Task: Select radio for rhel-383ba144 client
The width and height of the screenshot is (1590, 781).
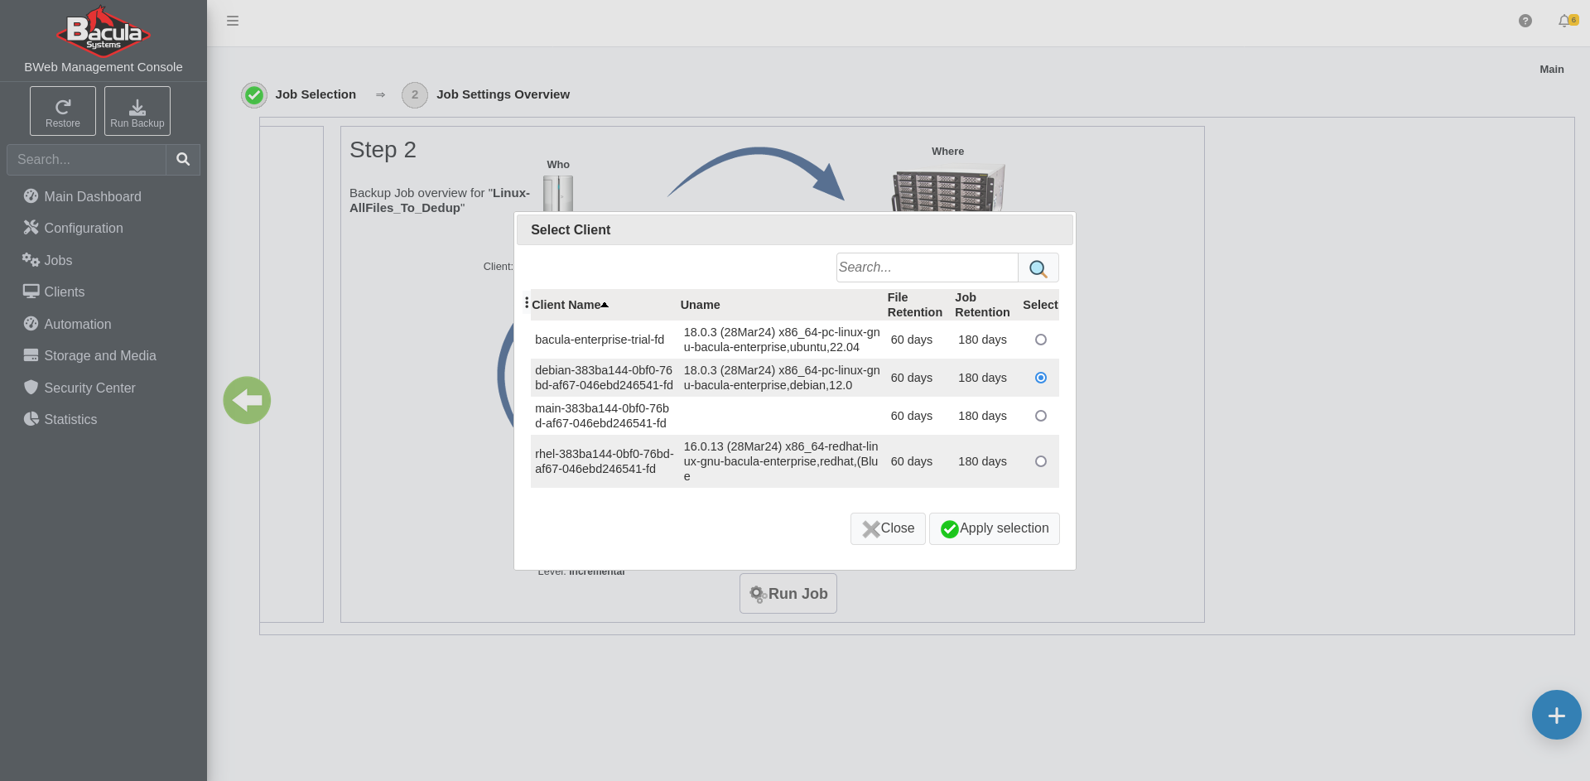Action: (x=1041, y=461)
